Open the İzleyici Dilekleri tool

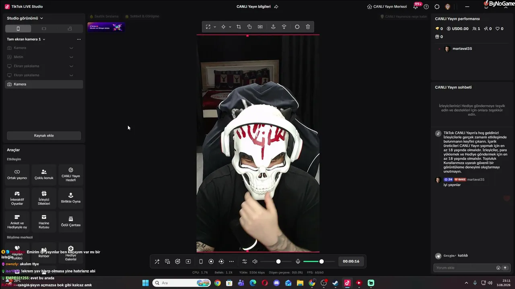click(44, 198)
